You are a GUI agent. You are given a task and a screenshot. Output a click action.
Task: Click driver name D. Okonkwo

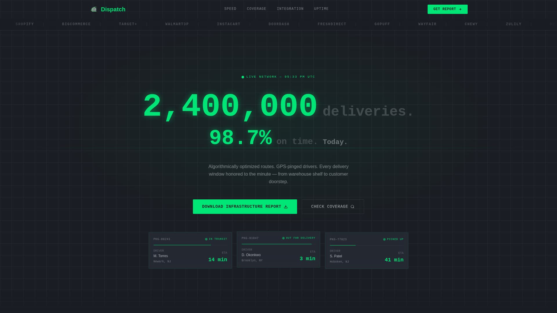(x=251, y=255)
